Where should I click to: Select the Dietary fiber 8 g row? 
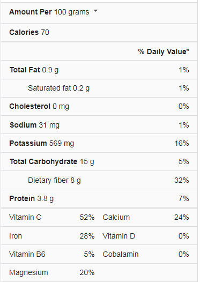click(99, 180)
